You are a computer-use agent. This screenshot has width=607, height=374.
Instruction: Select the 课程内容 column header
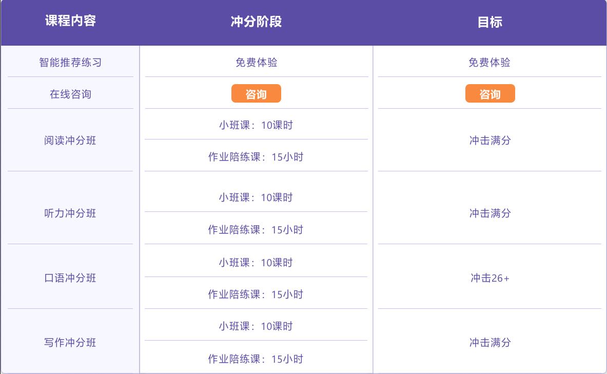pyautogui.click(x=70, y=22)
